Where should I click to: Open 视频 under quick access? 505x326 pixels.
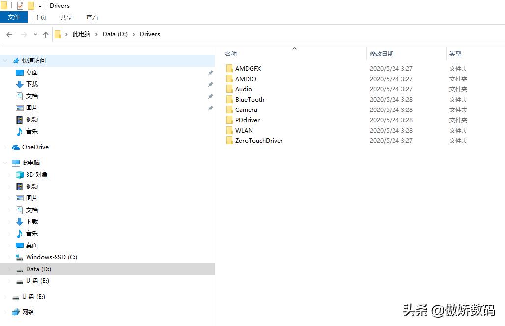pyautogui.click(x=32, y=119)
